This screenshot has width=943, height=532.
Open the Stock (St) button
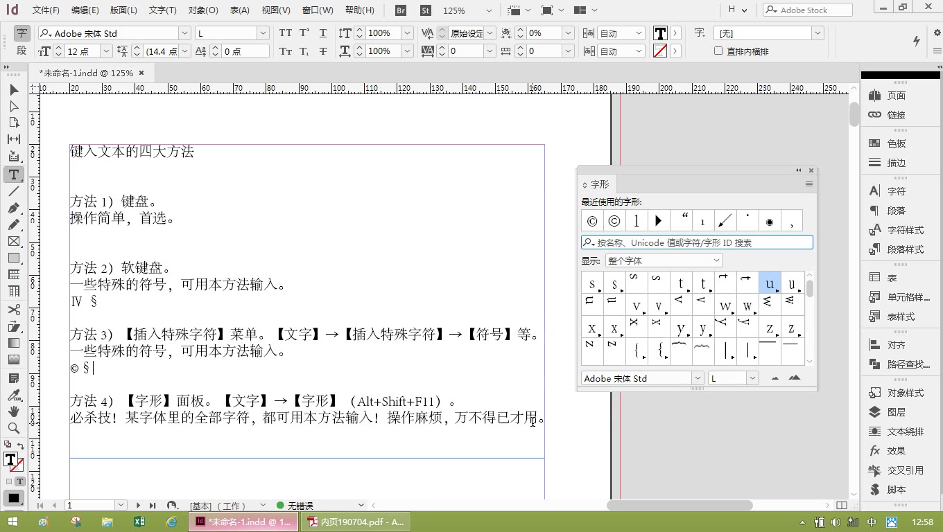coord(426,10)
